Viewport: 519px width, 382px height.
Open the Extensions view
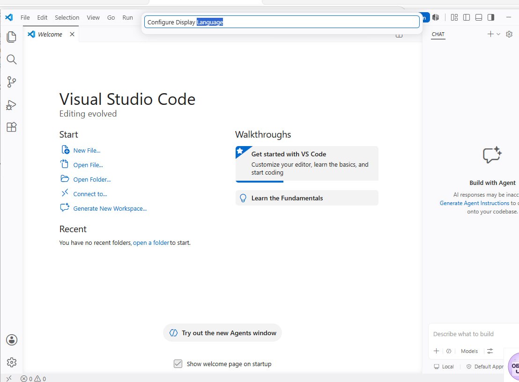pos(12,127)
